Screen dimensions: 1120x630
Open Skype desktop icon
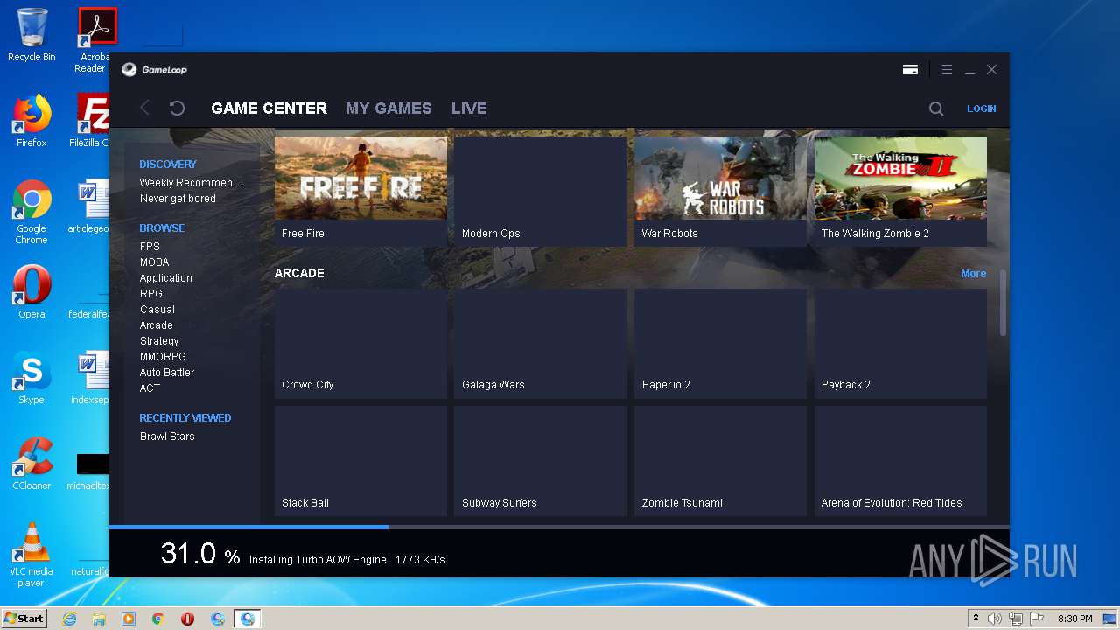tap(31, 378)
